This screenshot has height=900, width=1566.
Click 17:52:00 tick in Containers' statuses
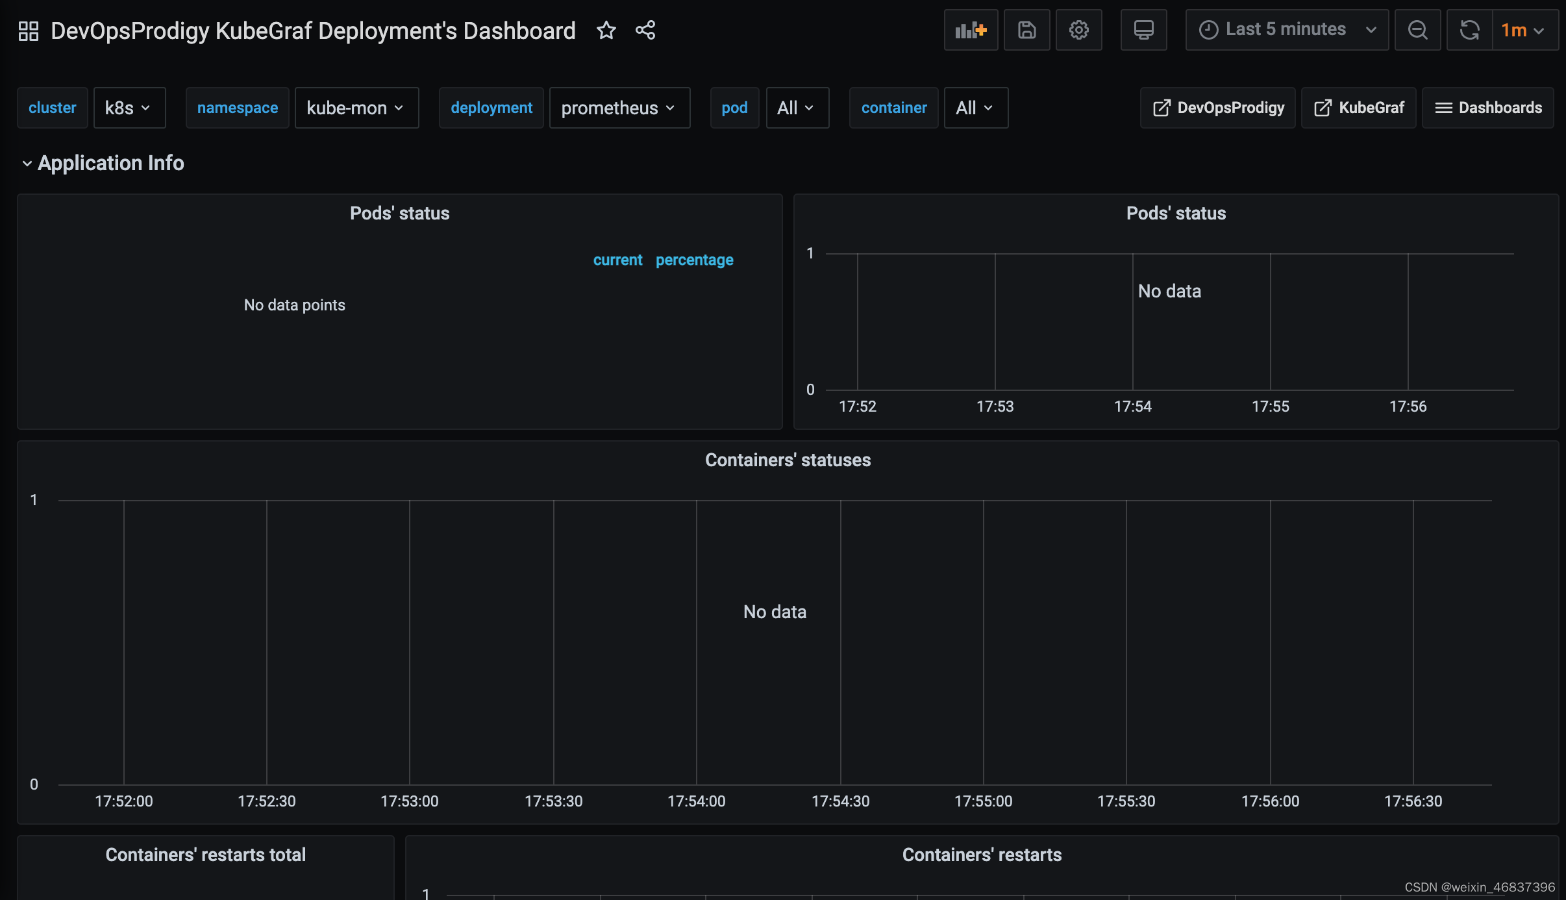pyautogui.click(x=123, y=801)
